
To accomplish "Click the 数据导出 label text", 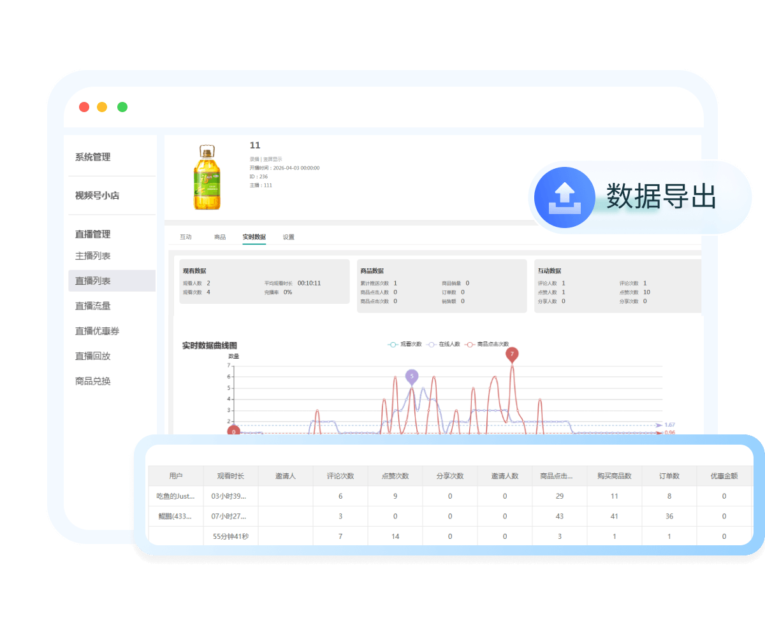I will [661, 196].
